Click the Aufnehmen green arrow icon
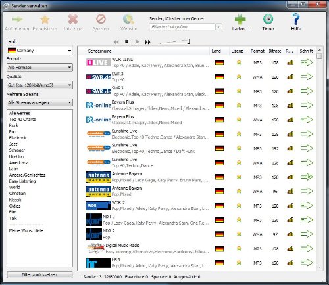 pyautogui.click(x=17, y=20)
